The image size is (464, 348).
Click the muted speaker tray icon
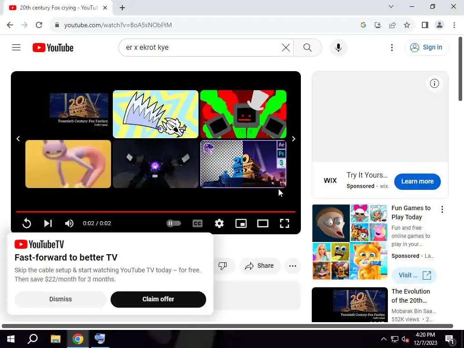[405, 339]
